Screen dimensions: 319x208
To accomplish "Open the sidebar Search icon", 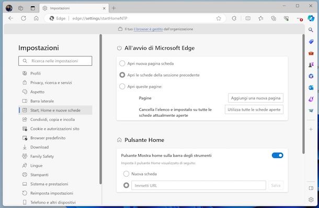I will click(x=311, y=30).
